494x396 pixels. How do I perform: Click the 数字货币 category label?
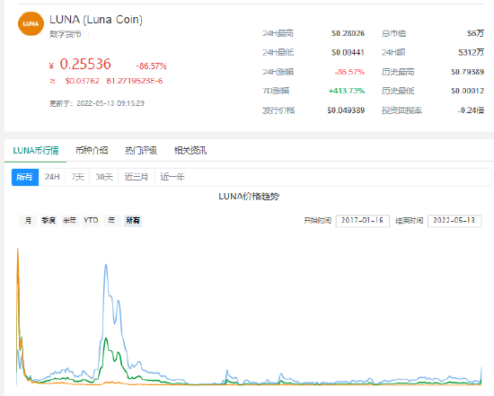[x=66, y=34]
